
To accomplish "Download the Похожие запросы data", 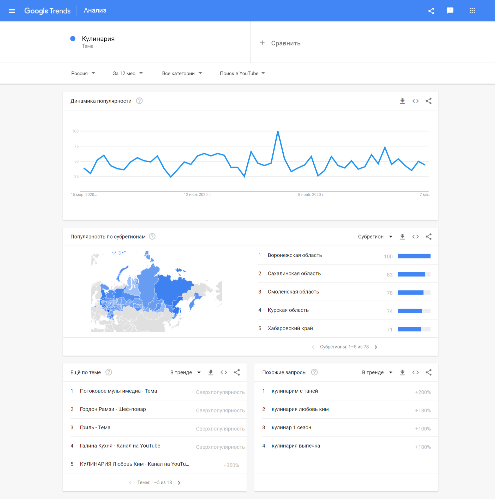I will (402, 372).
